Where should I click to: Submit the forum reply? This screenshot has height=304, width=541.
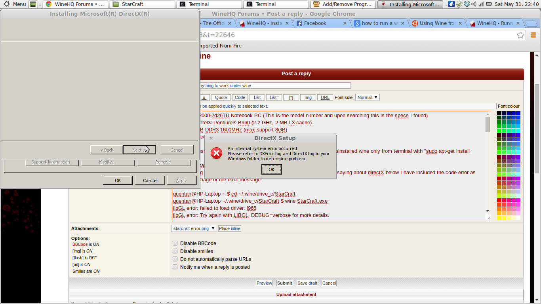(x=285, y=283)
